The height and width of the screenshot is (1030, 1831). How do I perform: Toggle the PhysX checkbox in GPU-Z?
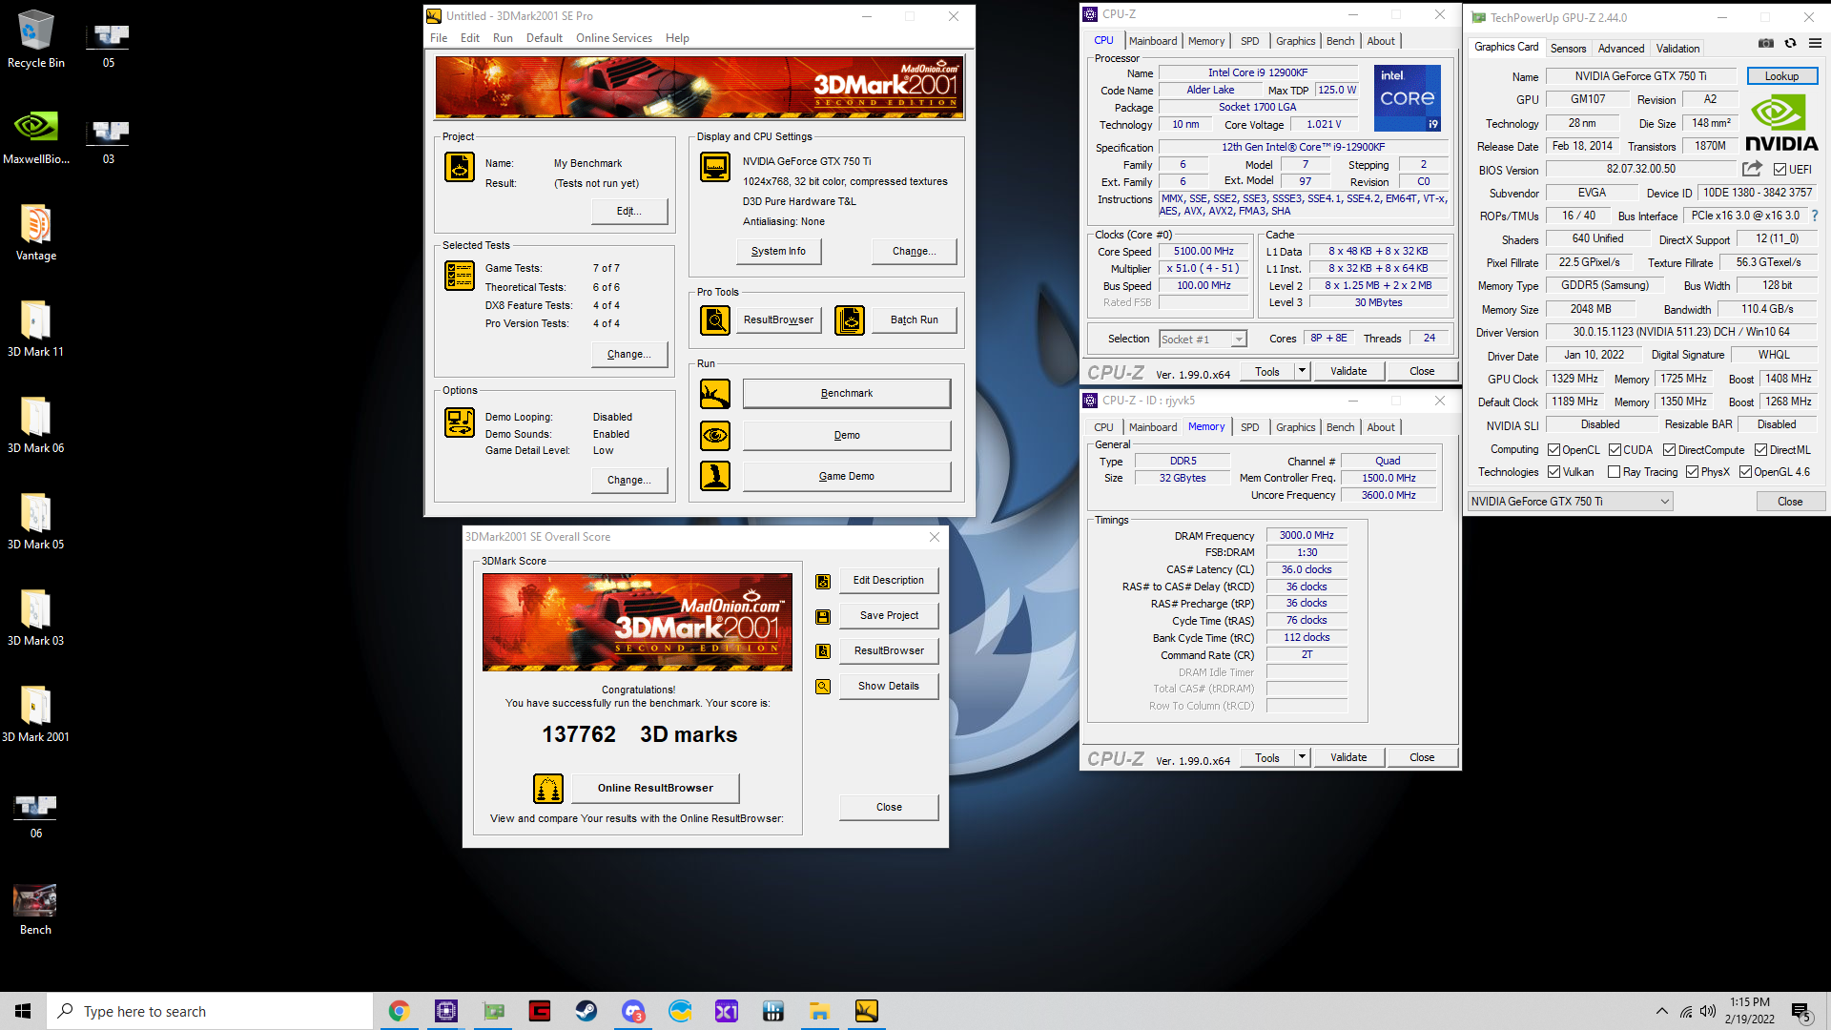pos(1692,472)
